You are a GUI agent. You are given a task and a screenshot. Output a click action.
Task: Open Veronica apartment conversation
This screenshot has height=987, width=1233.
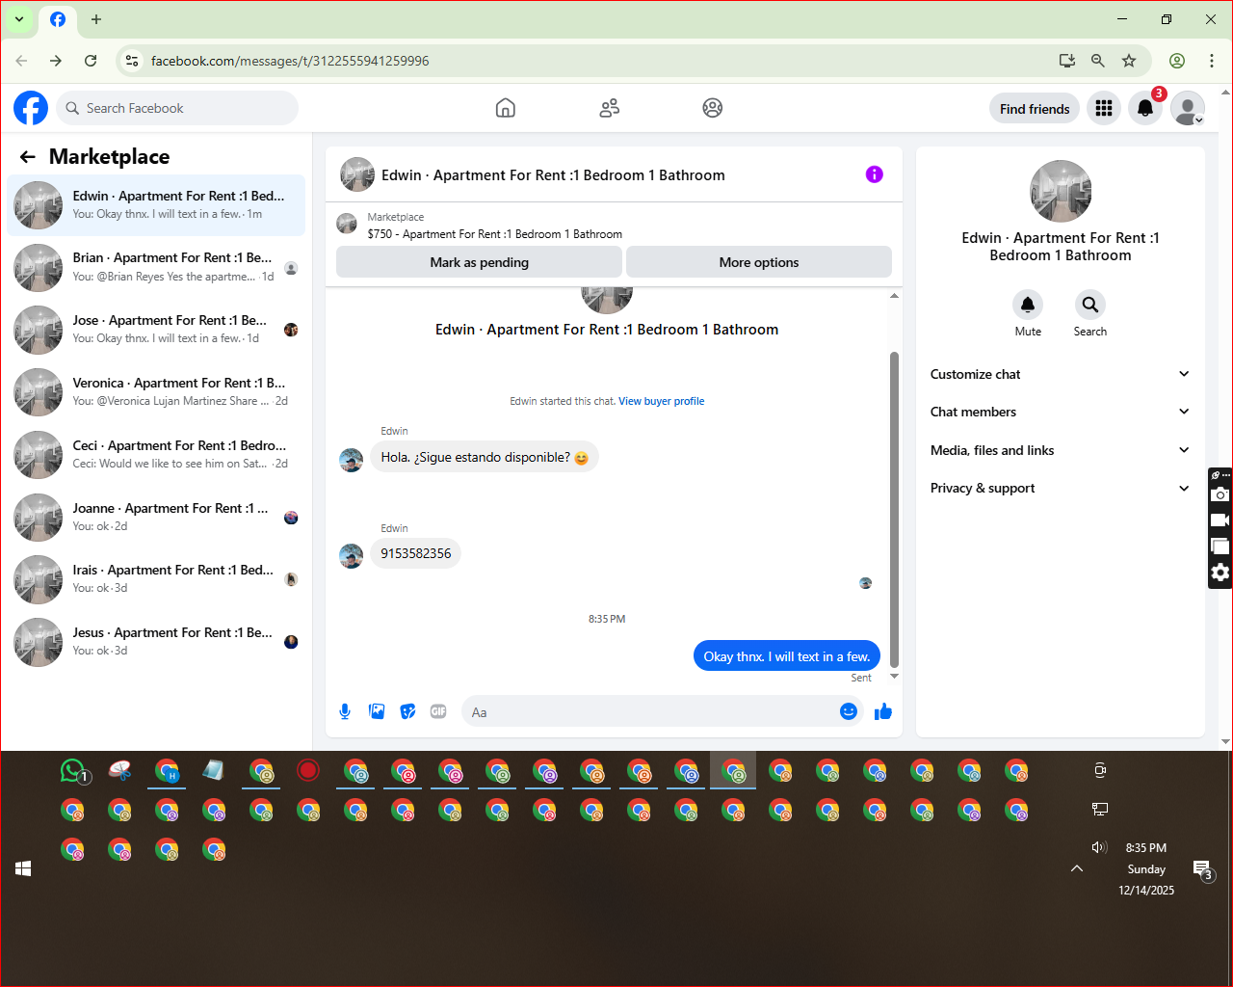[156, 392]
